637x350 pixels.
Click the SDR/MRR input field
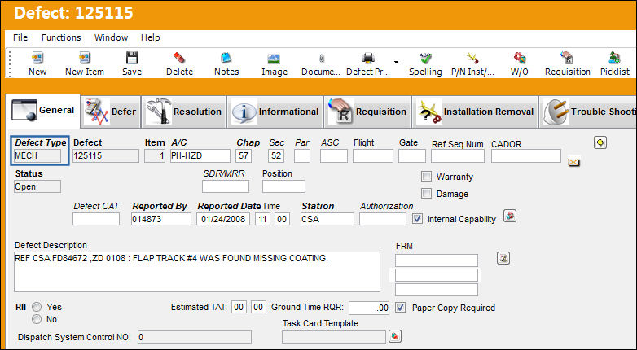point(226,186)
